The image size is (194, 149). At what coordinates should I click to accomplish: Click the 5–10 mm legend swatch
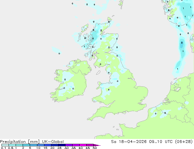click(x=33, y=145)
